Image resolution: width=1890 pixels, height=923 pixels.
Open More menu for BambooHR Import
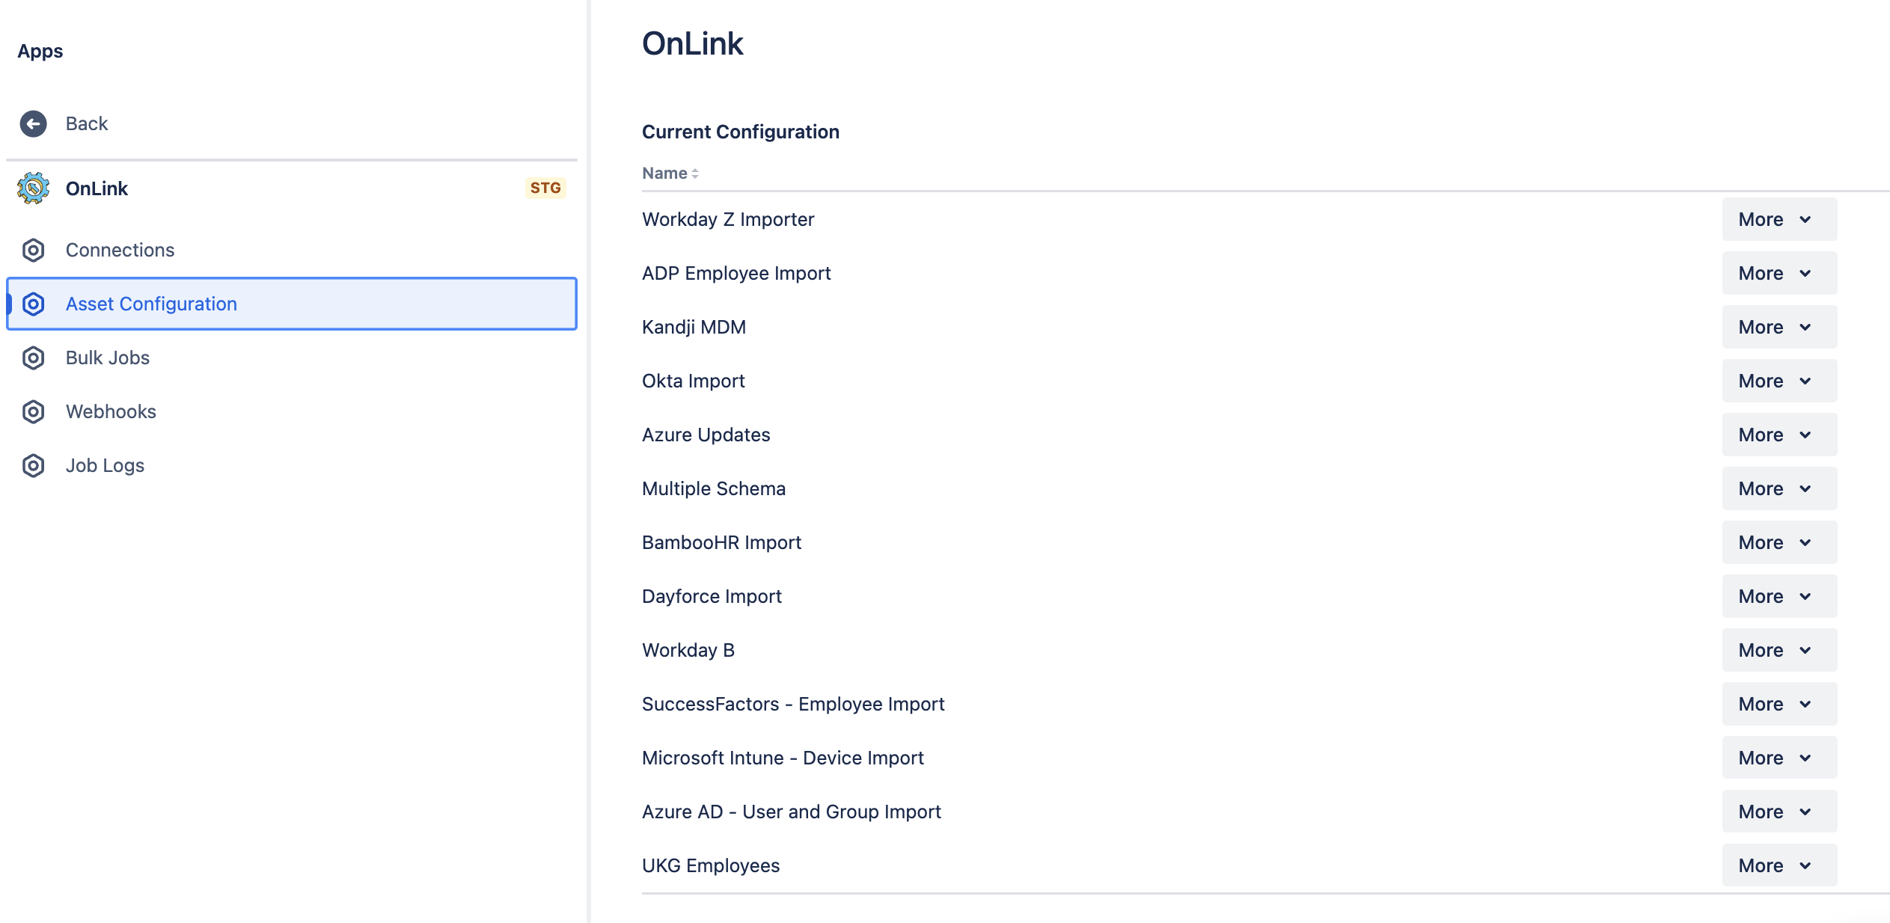click(x=1779, y=542)
